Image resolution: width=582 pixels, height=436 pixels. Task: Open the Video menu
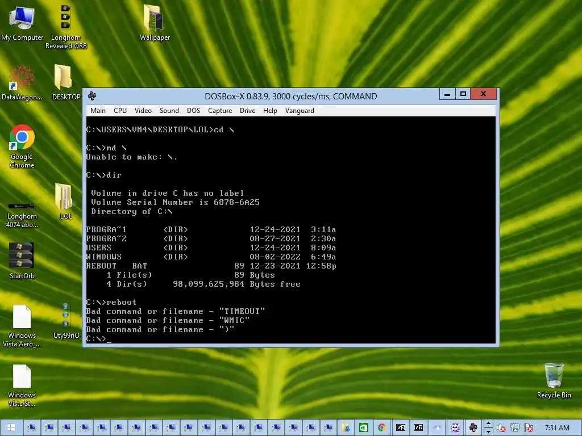[143, 111]
